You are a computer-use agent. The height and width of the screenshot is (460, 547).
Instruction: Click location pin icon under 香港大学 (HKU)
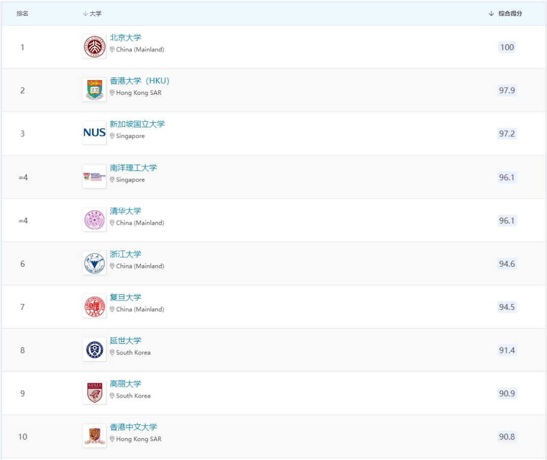point(112,93)
